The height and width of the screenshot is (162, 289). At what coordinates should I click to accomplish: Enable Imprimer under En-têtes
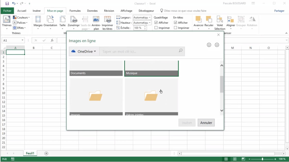[176, 28]
